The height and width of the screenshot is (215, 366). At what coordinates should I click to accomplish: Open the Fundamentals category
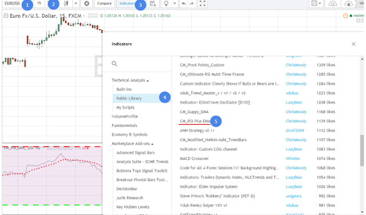(x=125, y=125)
